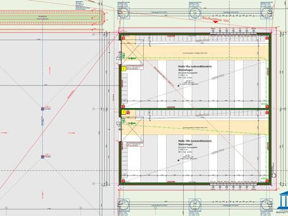Viewport: 288px width, 216px height.
Task: Select the lower blue square marker on dashed line
Action: pos(42,157)
